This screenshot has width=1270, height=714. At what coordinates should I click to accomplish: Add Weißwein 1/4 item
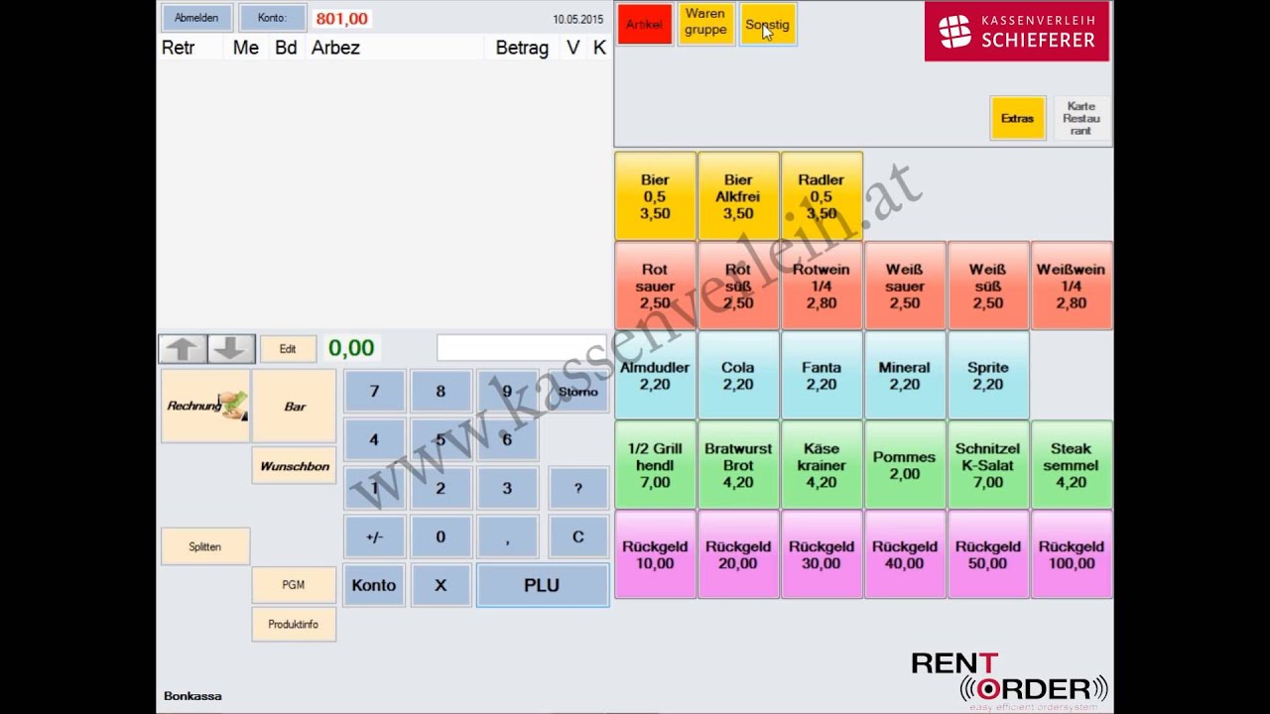click(1072, 286)
